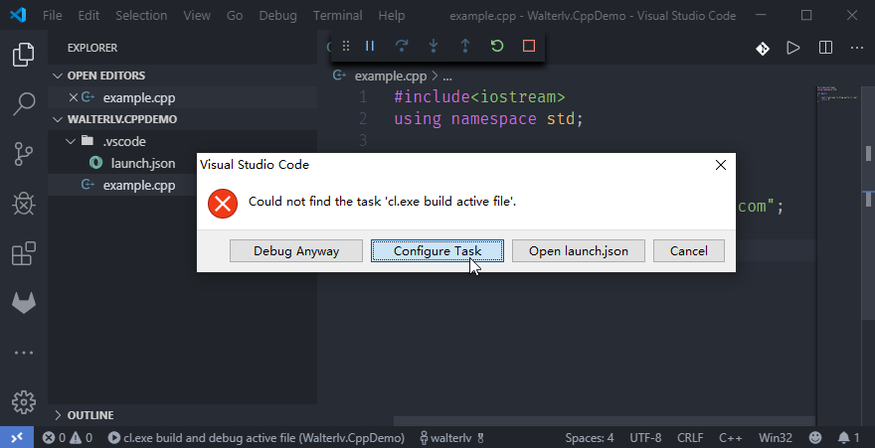
Task: Click Configure Task button
Action: (x=437, y=250)
